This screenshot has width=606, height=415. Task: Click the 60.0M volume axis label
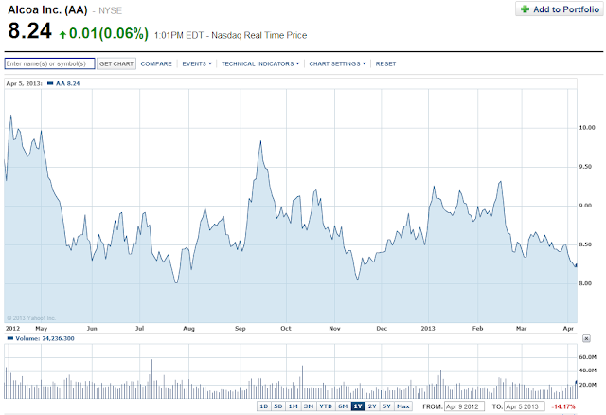point(587,357)
